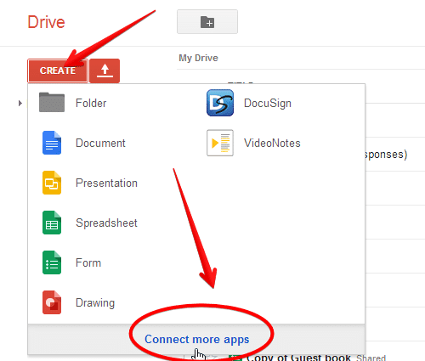Click the red upload arrow button
Image resolution: width=425 pixels, height=361 pixels.
pyautogui.click(x=105, y=71)
